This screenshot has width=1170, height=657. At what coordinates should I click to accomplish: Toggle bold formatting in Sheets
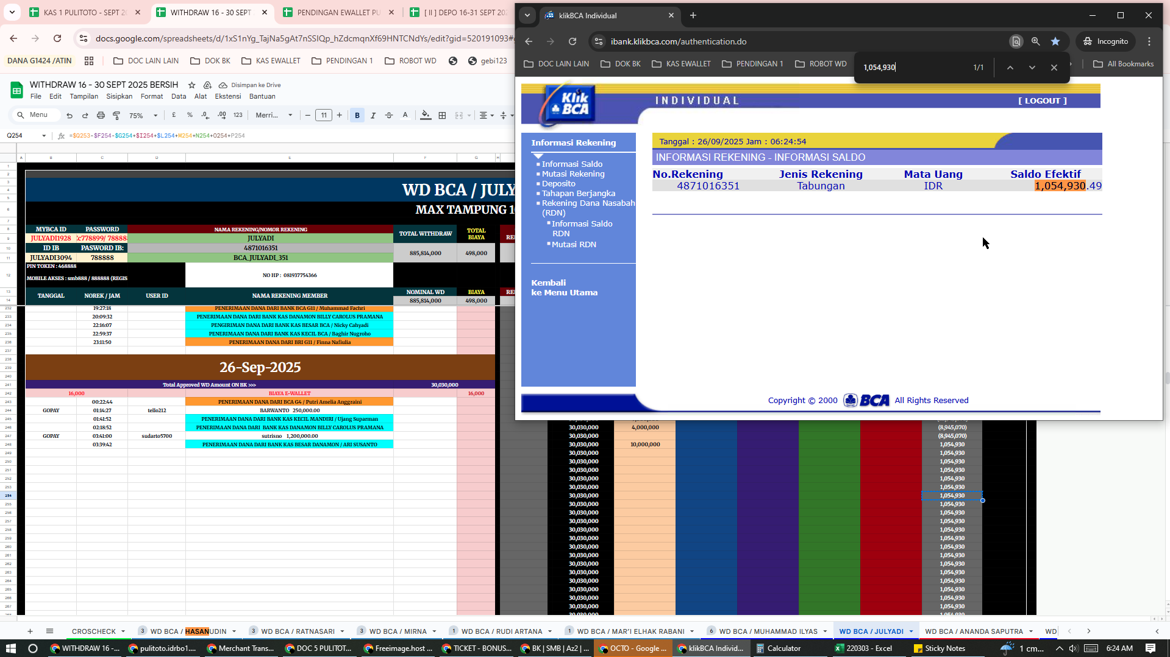point(357,115)
